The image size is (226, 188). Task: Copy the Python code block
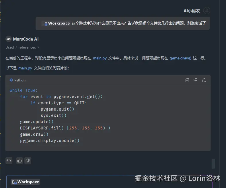187,80
